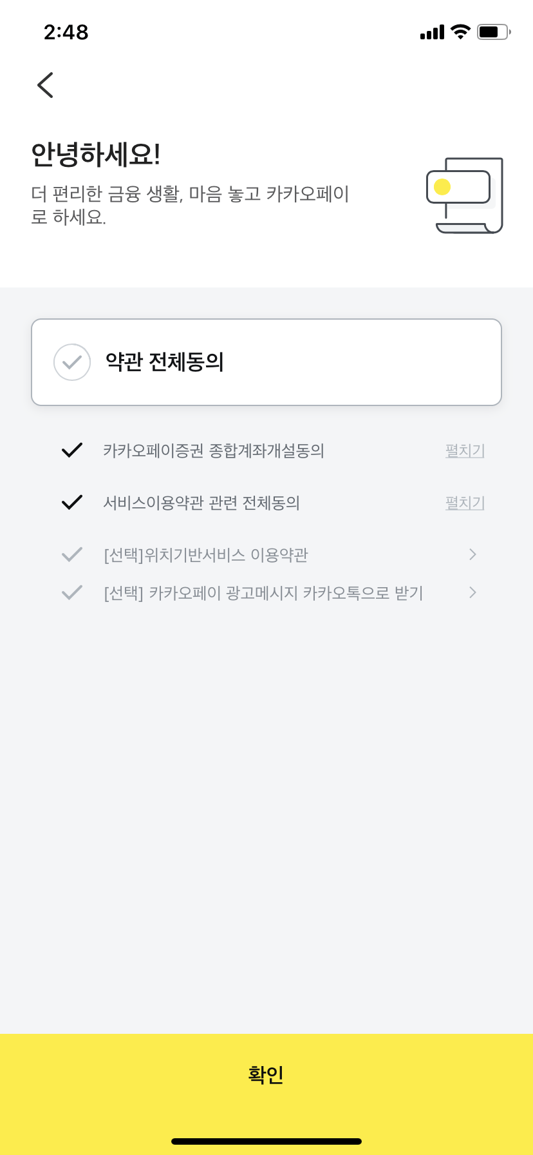The width and height of the screenshot is (533, 1155).
Task: Tap the Wi-Fi status icon
Action: click(x=460, y=32)
